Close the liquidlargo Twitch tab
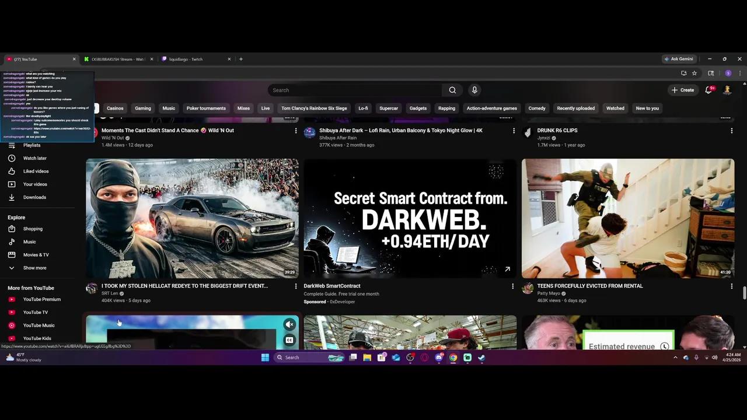This screenshot has height=420, width=747. (229, 59)
